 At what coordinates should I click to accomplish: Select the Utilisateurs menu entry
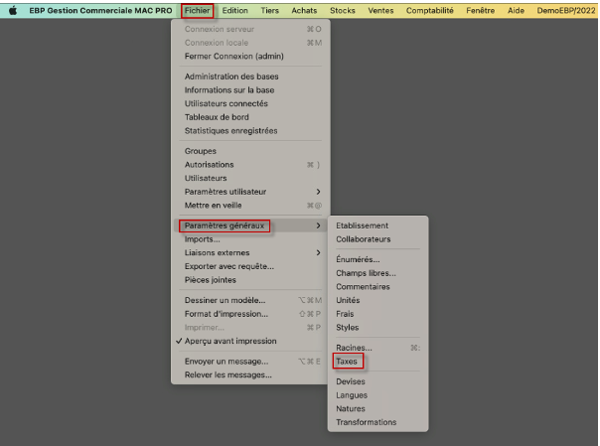point(250,178)
